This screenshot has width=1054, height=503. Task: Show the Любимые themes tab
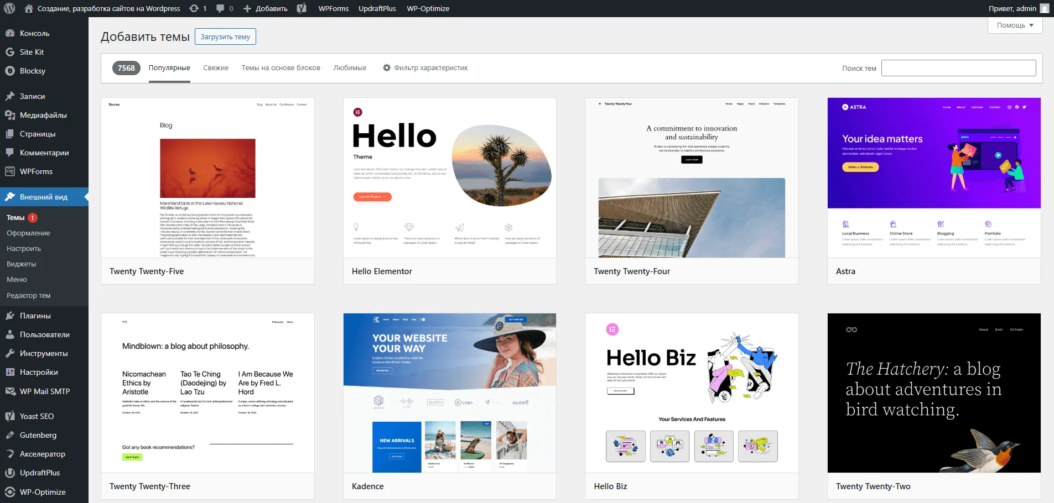(350, 68)
